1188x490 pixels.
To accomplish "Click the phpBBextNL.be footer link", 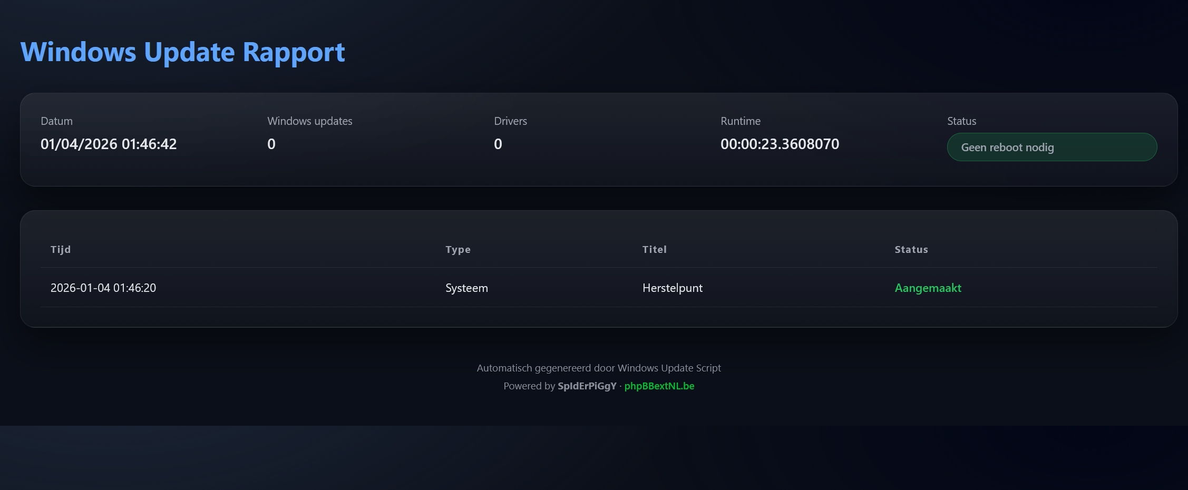I will 659,386.
